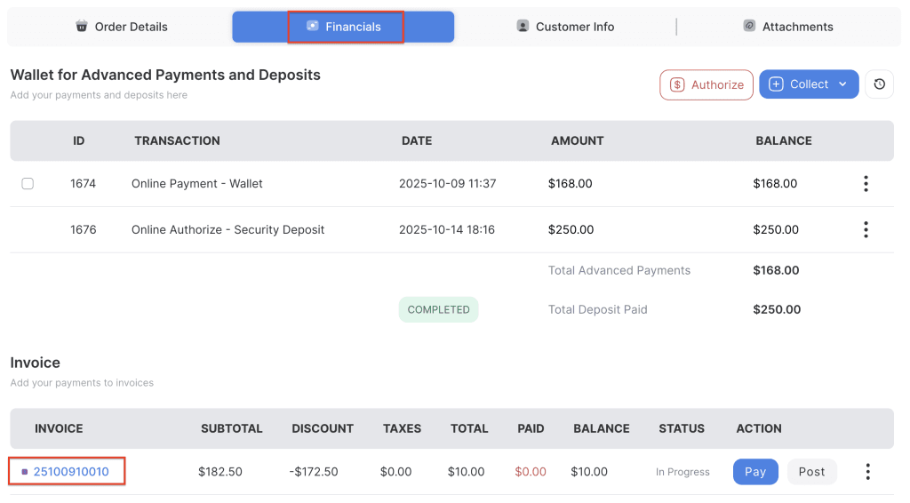Click the history clock icon button
Image resolution: width=910 pixels, height=503 pixels.
click(879, 84)
